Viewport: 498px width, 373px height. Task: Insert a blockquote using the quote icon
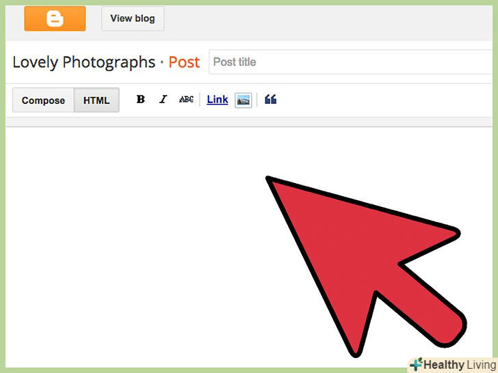pos(271,100)
